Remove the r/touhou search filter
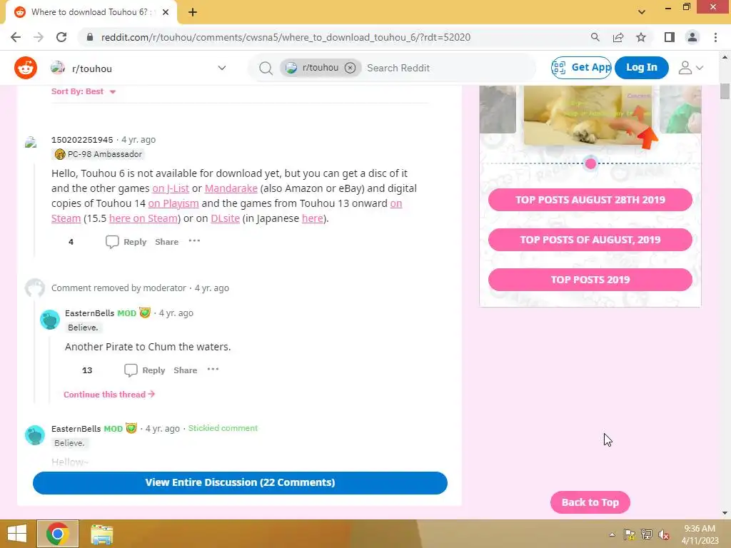 click(x=350, y=68)
